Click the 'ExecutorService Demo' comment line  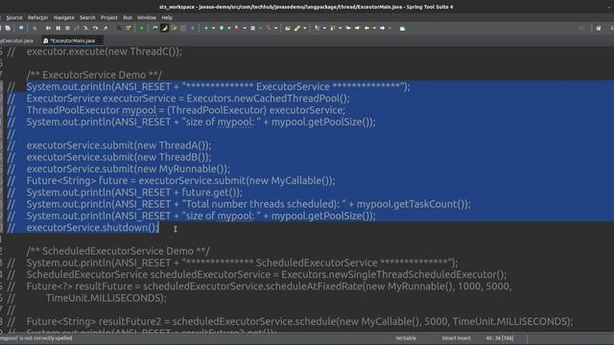coord(94,75)
